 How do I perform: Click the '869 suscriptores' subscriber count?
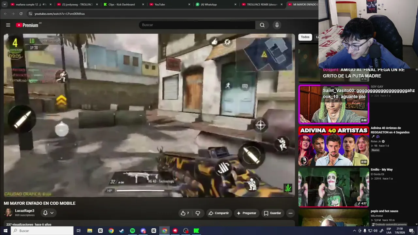25,215
